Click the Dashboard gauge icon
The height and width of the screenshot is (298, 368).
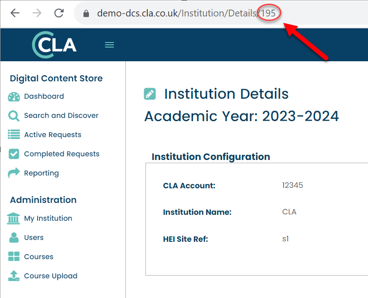point(14,96)
